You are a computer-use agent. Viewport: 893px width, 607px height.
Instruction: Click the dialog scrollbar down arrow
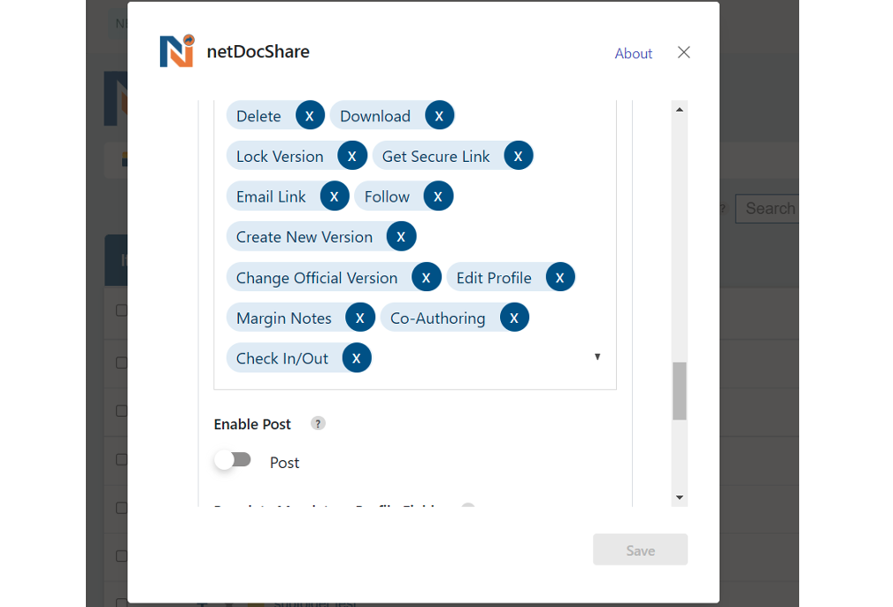(680, 497)
